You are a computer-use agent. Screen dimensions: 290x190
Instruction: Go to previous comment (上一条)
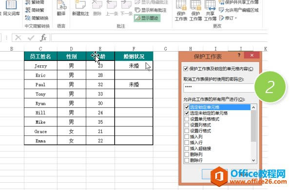pyautogui.click(x=112, y=8)
